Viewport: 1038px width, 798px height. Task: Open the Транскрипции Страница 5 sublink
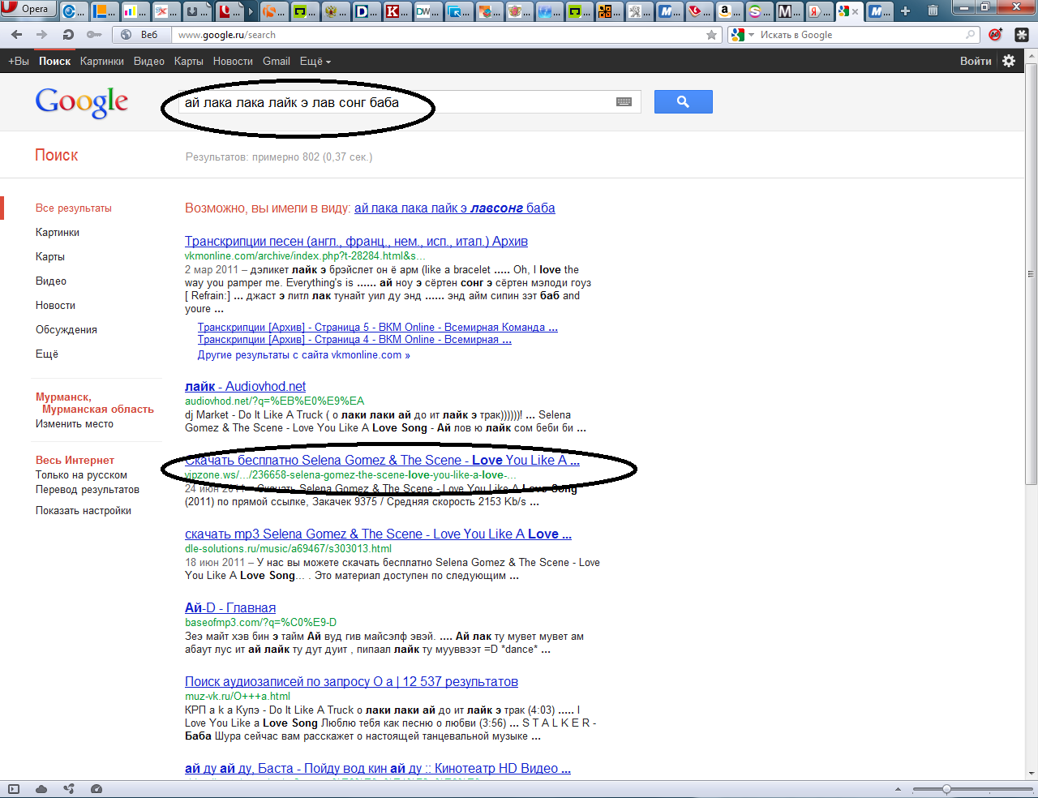378,328
